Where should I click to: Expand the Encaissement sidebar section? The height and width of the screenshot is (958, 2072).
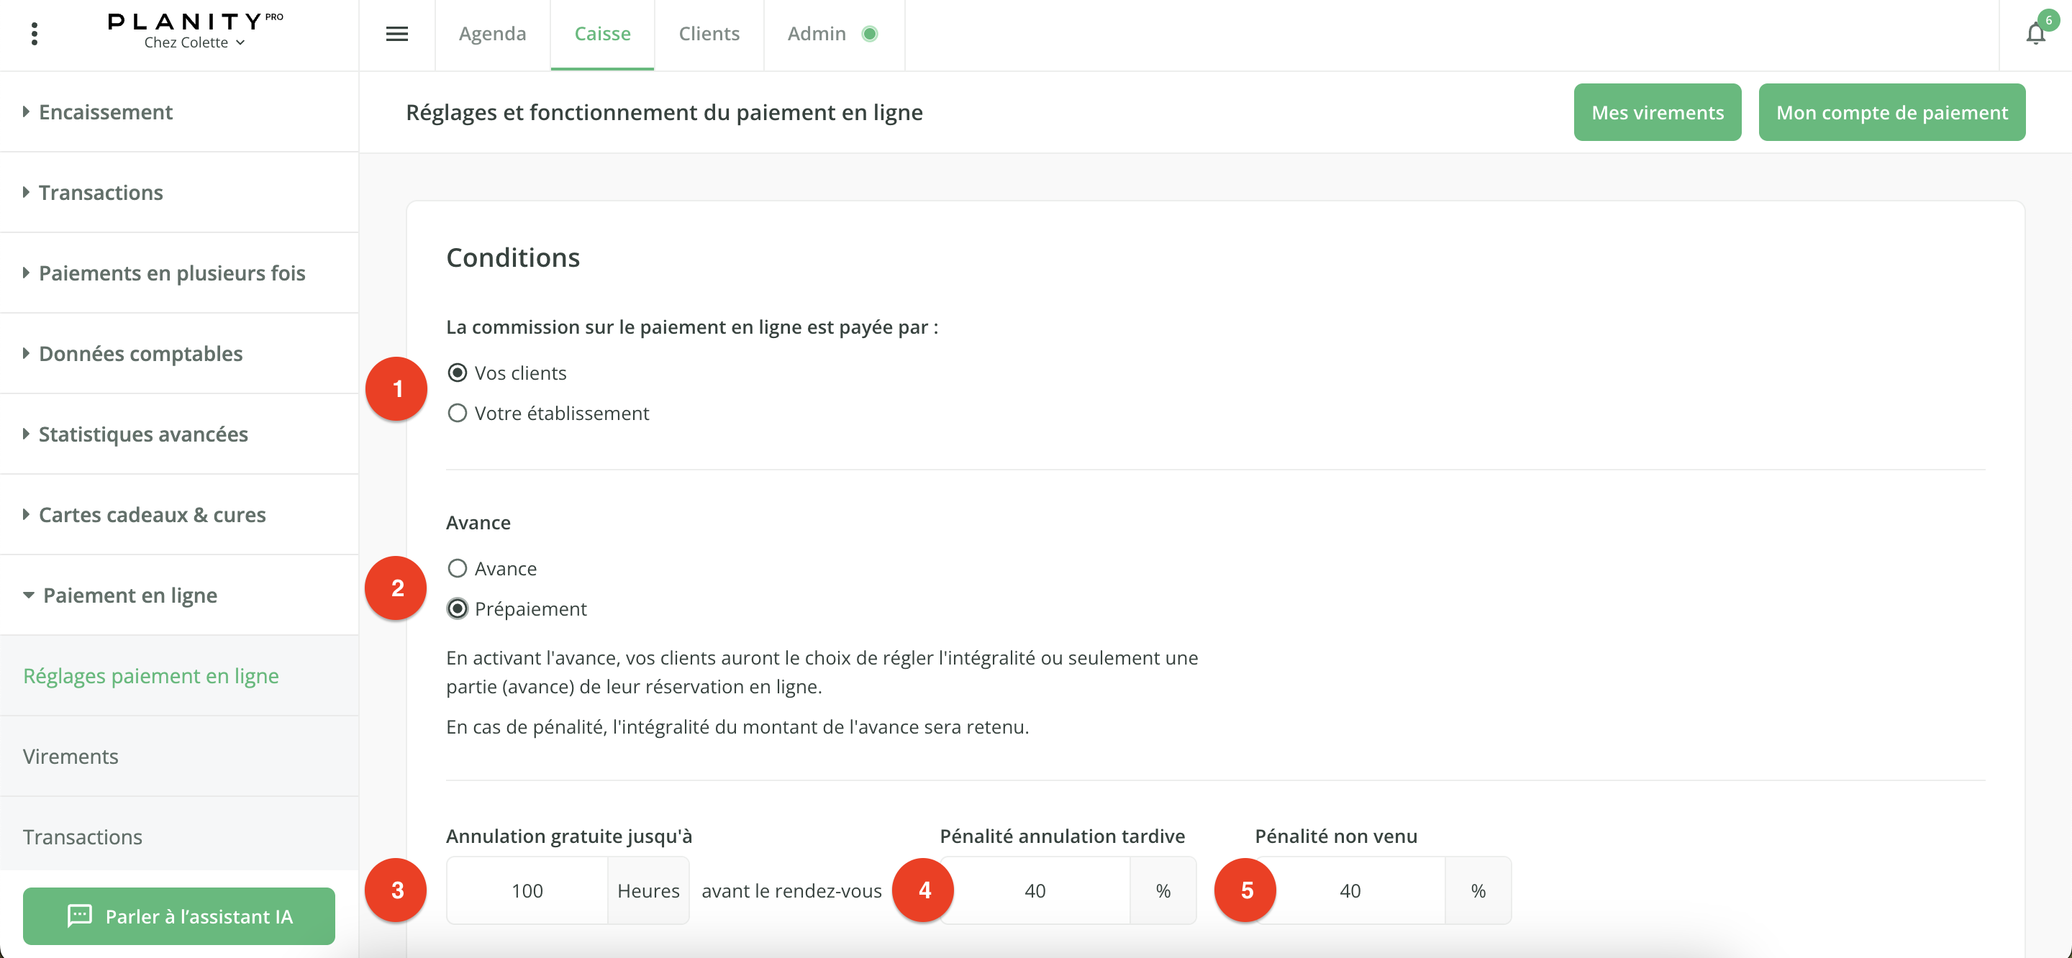105,111
